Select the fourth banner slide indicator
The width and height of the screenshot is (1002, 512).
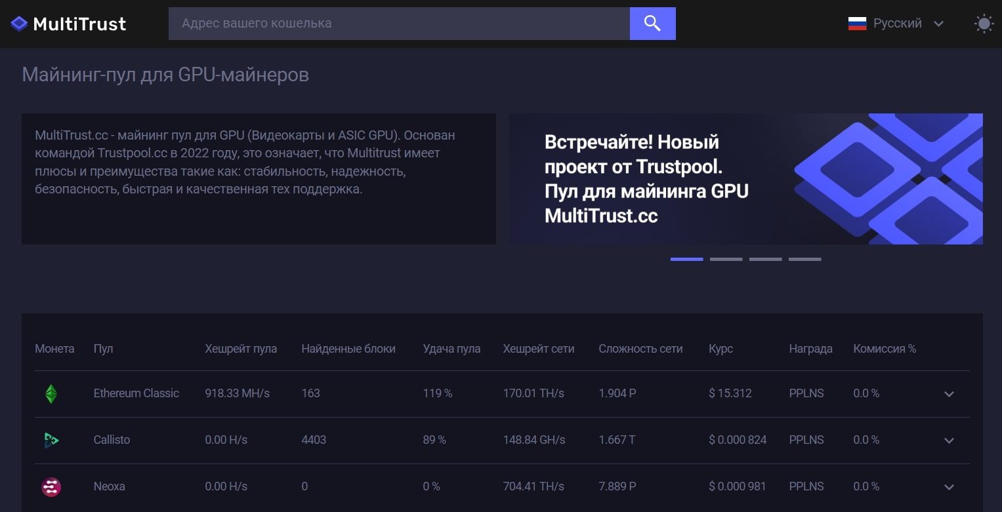[804, 260]
